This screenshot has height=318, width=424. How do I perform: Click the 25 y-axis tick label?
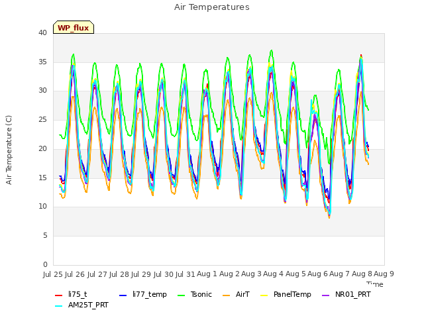[42, 120]
